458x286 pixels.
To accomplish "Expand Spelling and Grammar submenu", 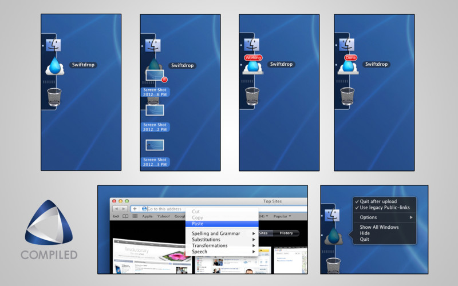I will pyautogui.click(x=222, y=233).
